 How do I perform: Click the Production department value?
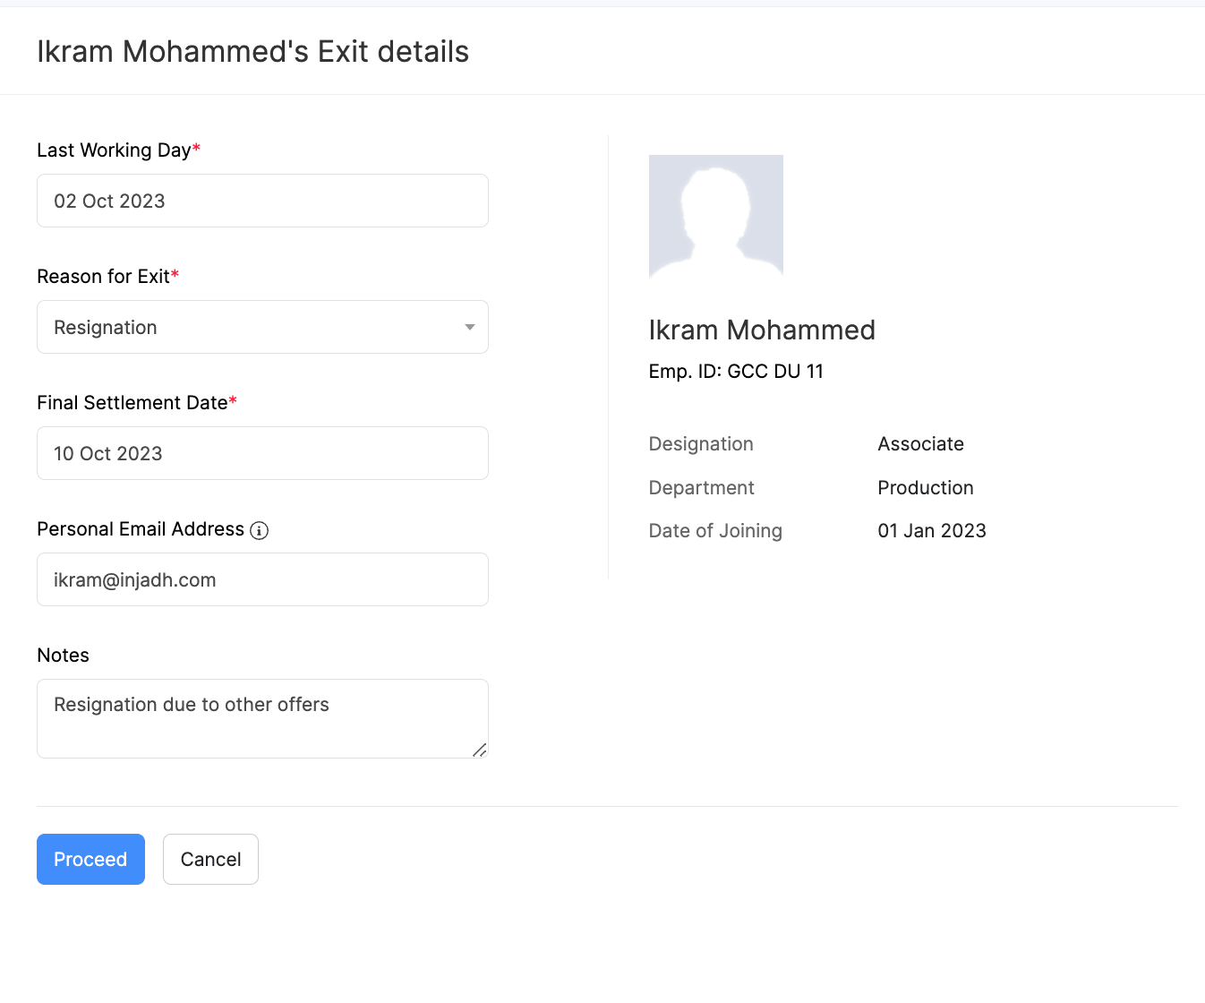click(925, 488)
